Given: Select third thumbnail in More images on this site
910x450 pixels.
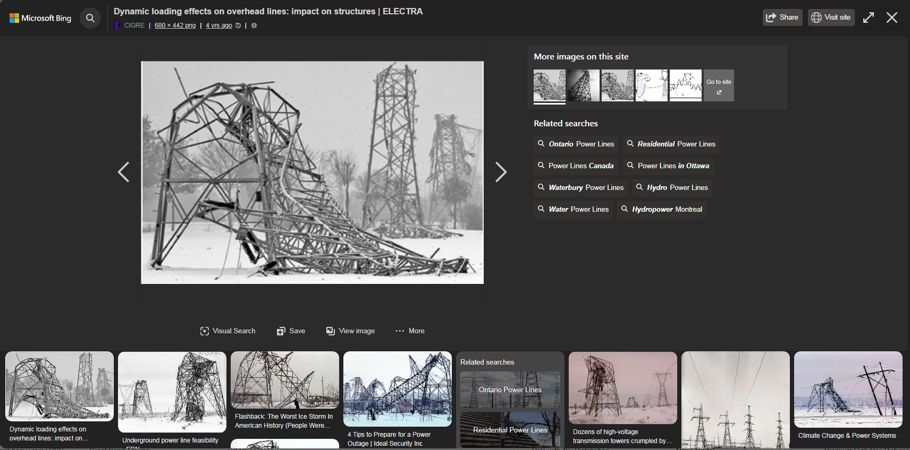Looking at the screenshot, I should tap(618, 85).
